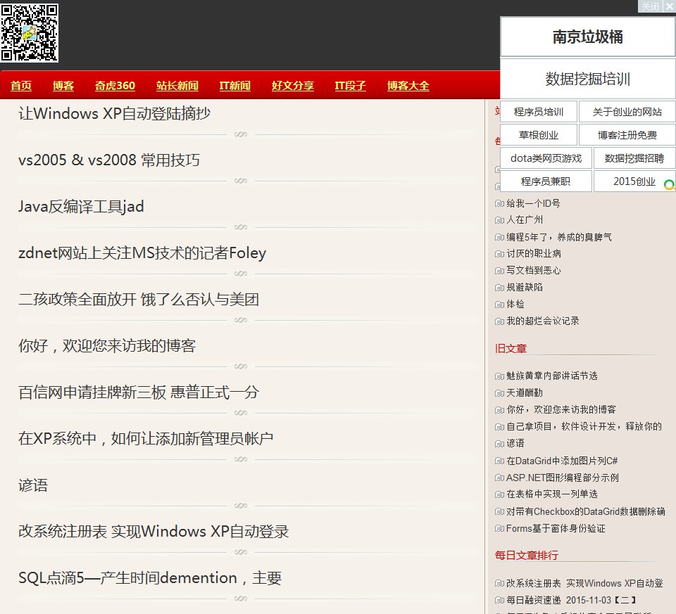
Task: Open sidebar link 人在广州
Action: point(525,220)
